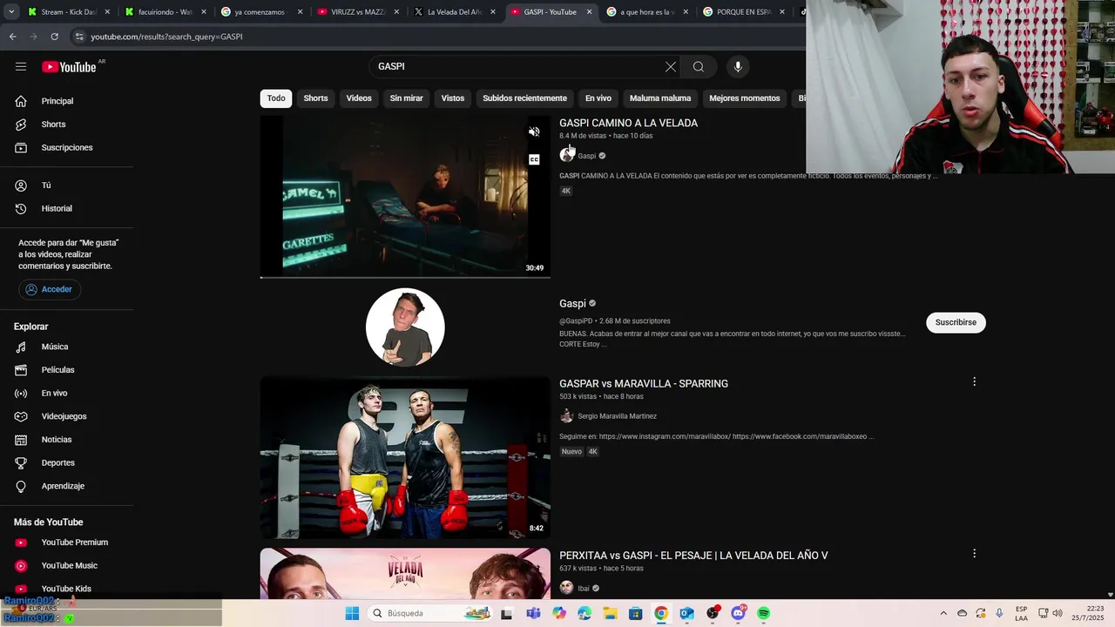Click the magnifier search button
The width and height of the screenshot is (1115, 627).
[x=699, y=66]
